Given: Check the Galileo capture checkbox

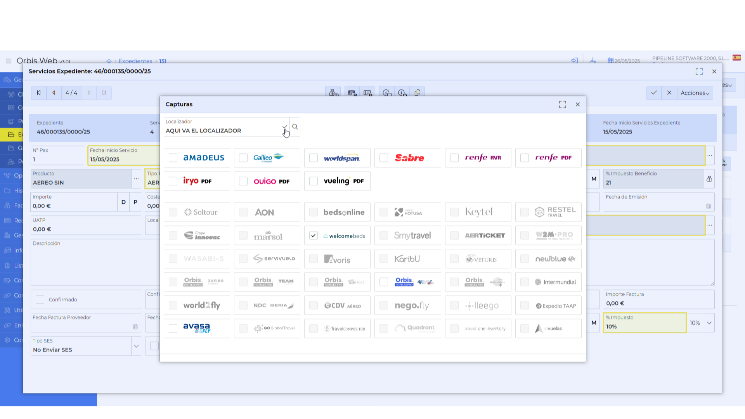Looking at the screenshot, I should [x=243, y=158].
